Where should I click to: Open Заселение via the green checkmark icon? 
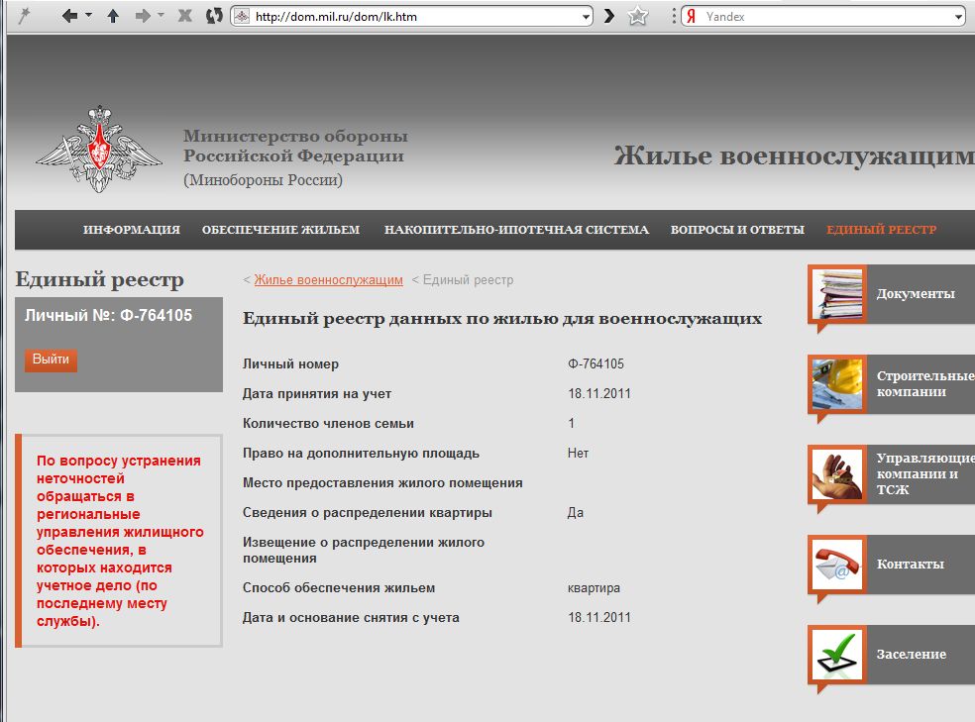click(x=837, y=655)
